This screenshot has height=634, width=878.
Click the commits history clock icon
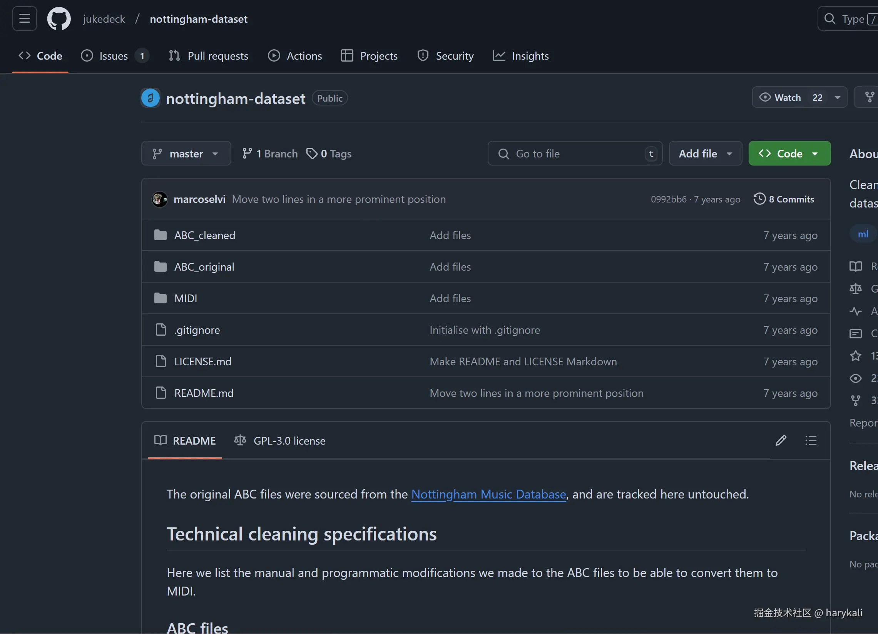759,199
